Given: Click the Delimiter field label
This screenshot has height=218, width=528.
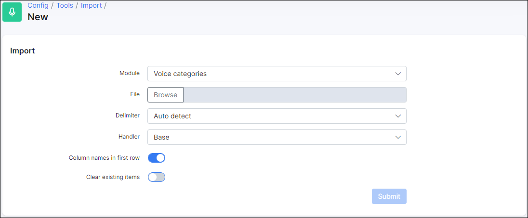Looking at the screenshot, I should click(128, 115).
